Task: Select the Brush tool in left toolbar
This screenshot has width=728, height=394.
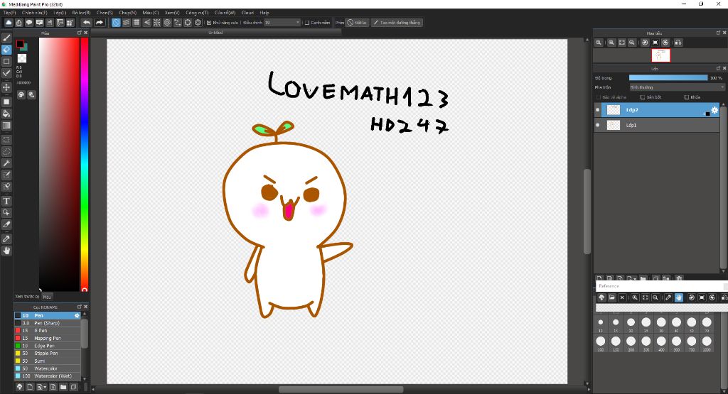Action: (x=6, y=38)
